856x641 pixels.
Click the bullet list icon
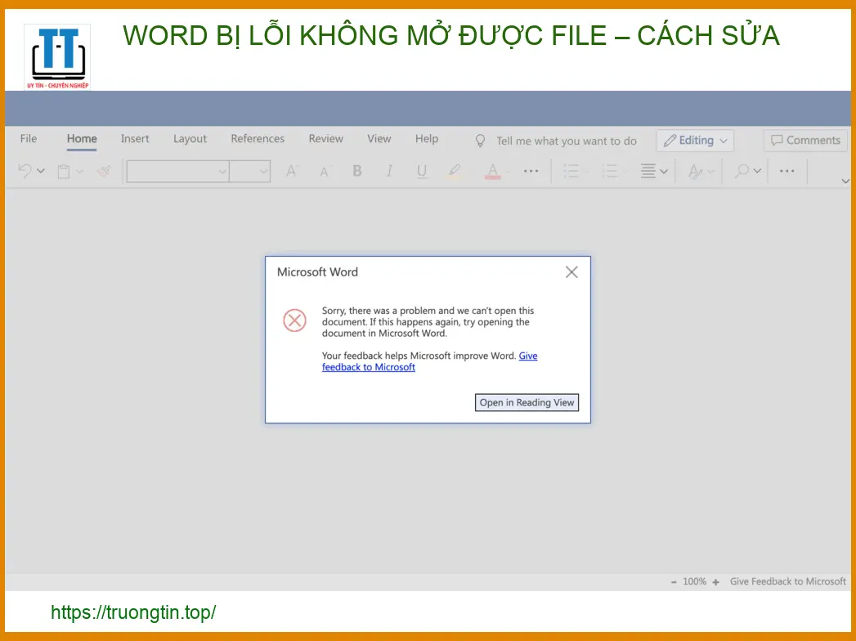point(571,171)
